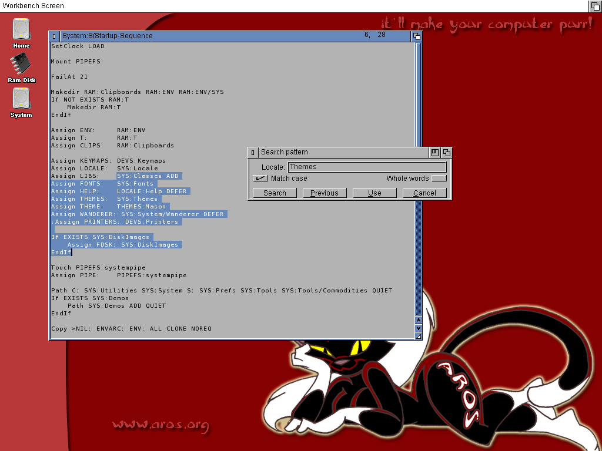
Task: Click the editor scrollbar down arrow
Action: 419,328
